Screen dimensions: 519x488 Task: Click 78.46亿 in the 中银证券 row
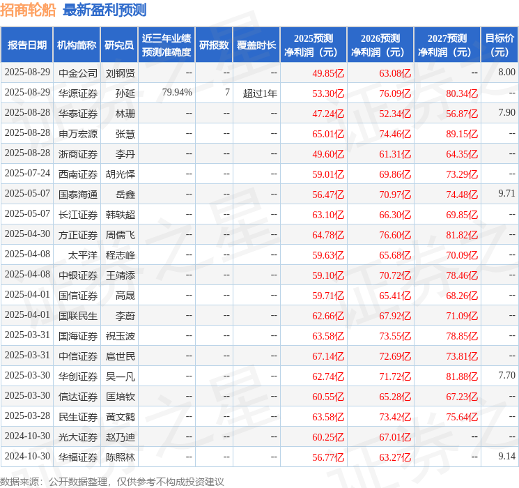[462, 275]
